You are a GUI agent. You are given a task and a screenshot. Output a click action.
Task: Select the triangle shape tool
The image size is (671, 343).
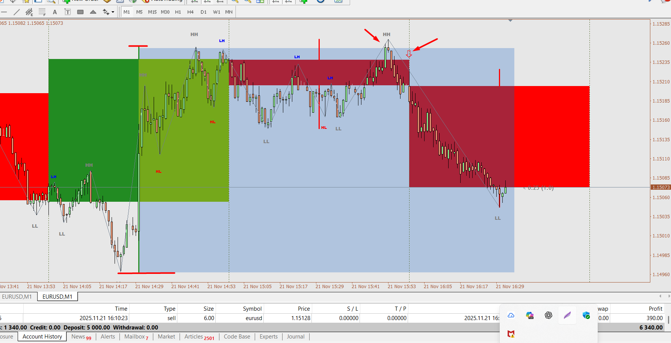coord(93,12)
